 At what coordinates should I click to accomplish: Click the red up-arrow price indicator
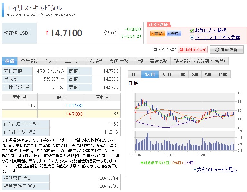click(x=47, y=33)
